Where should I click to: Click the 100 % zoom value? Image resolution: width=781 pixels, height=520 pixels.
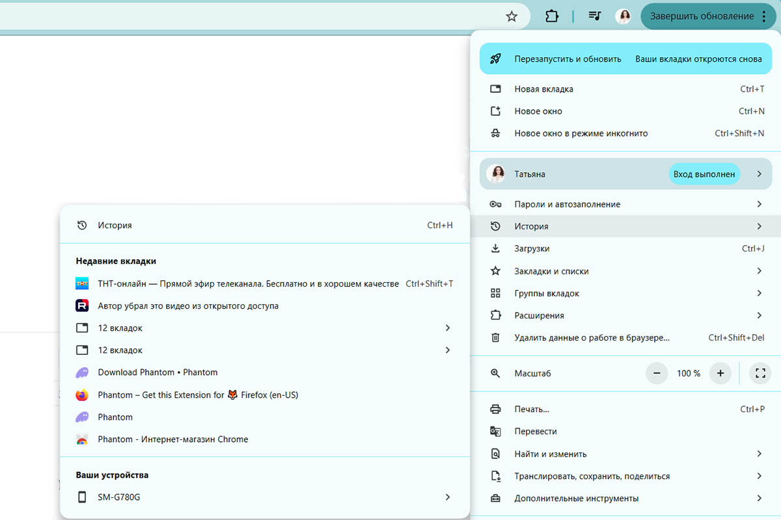[689, 373]
